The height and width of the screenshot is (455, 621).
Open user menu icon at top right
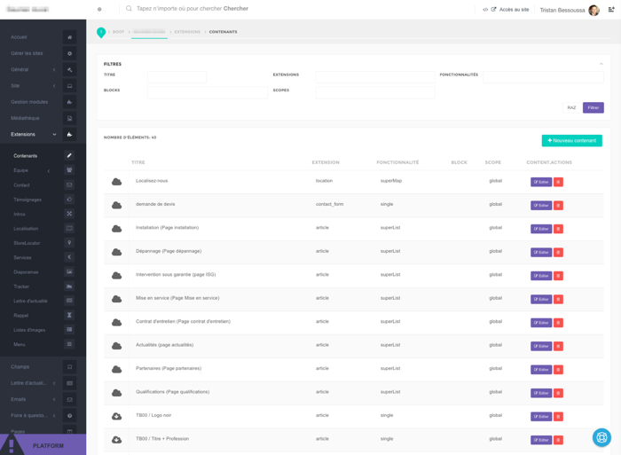point(611,10)
